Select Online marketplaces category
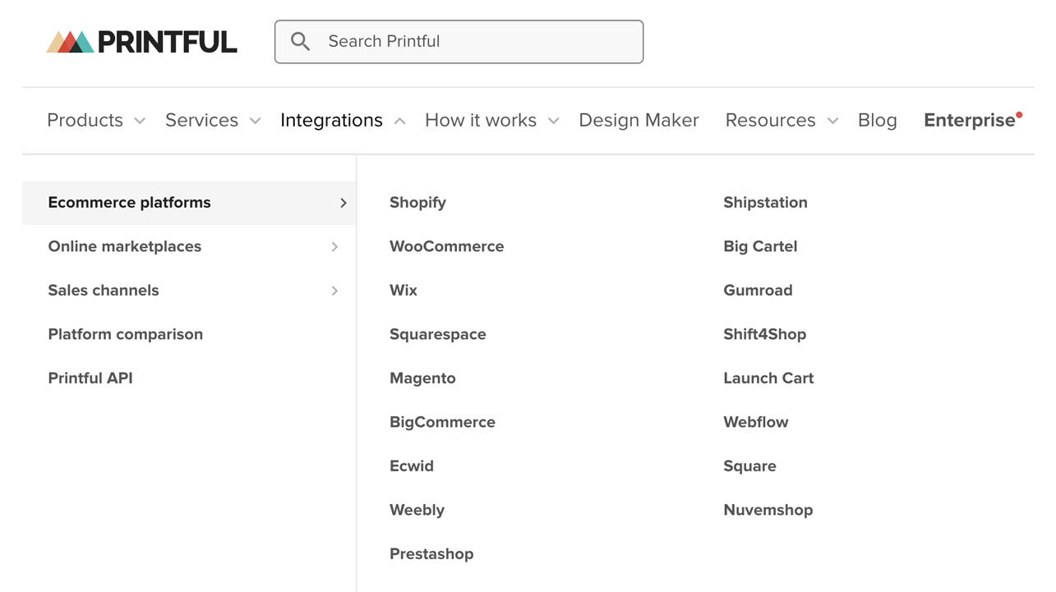This screenshot has height=592, width=1056. [124, 246]
